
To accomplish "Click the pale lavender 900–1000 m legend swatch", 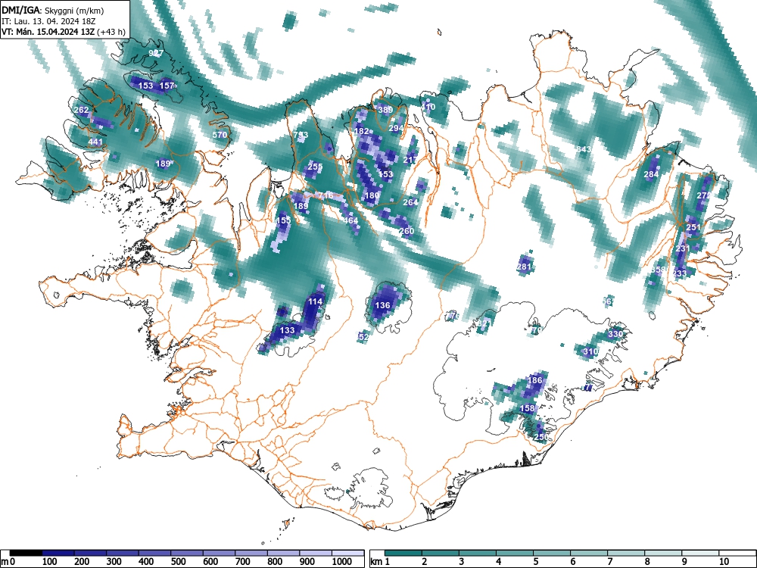I will tap(316, 553).
